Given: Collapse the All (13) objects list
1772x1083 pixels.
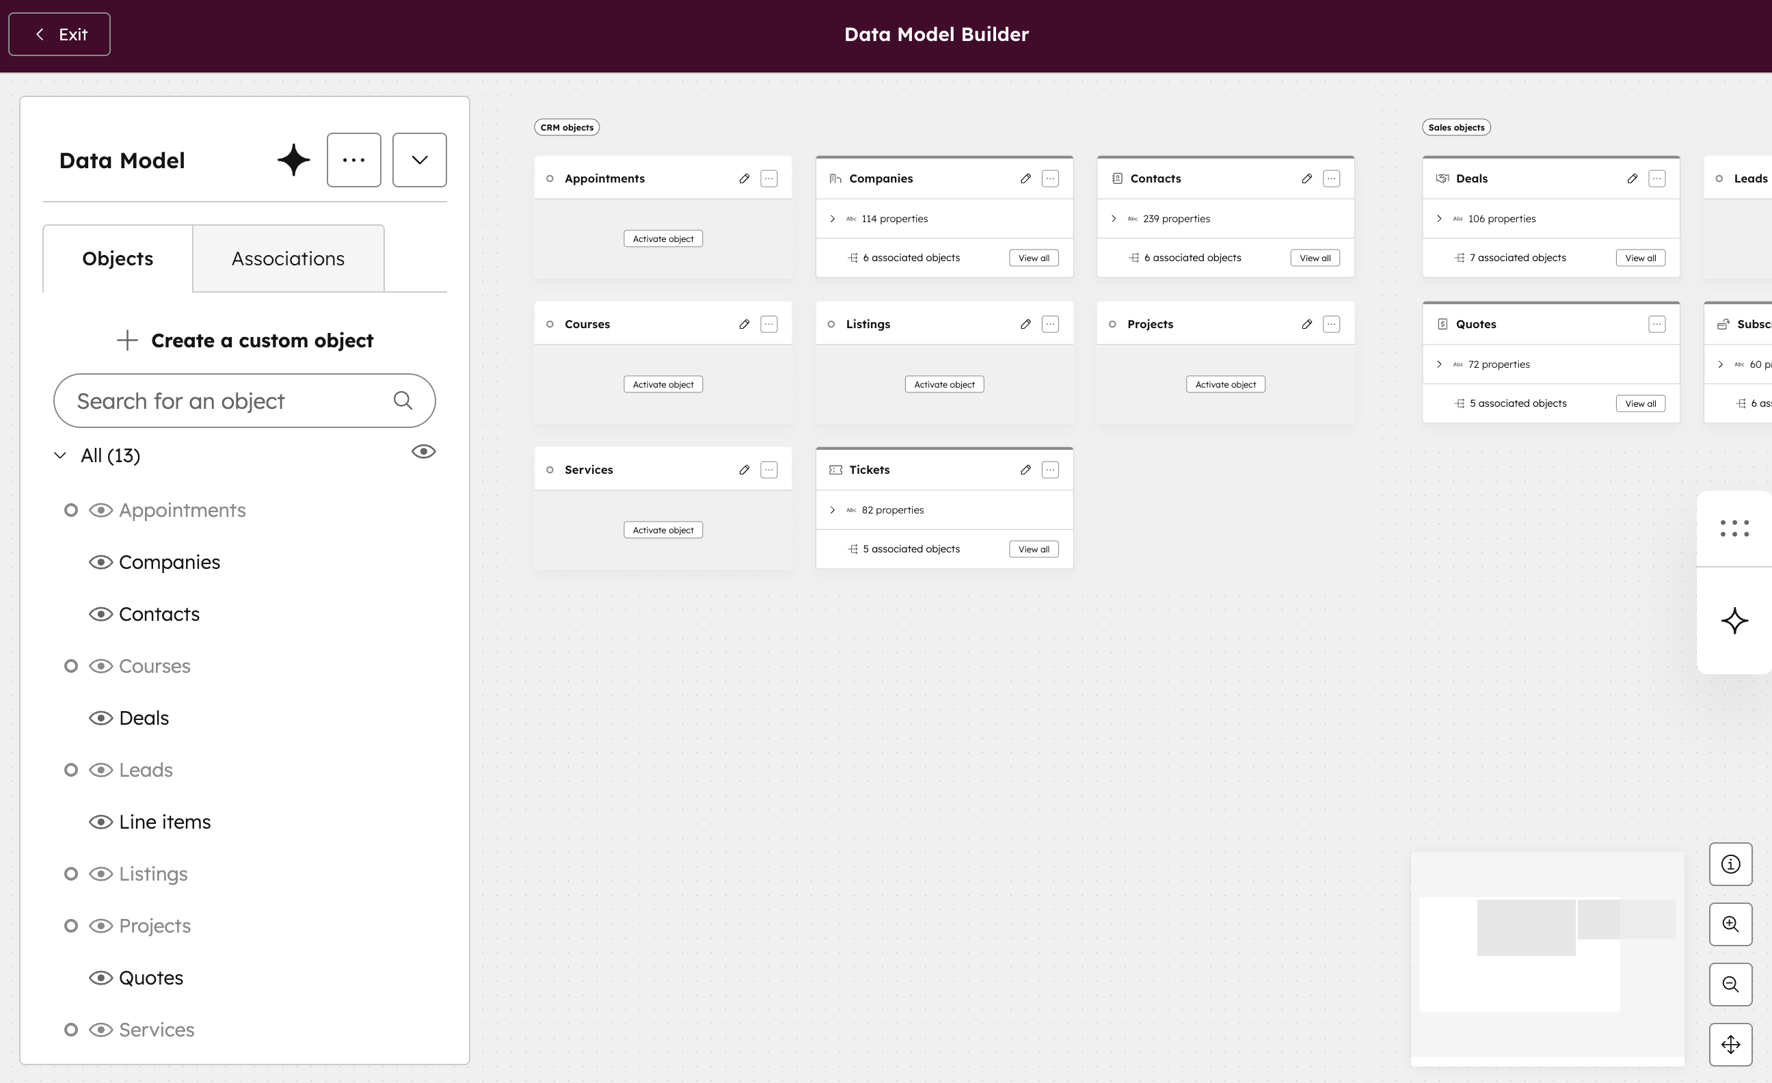Looking at the screenshot, I should tap(60, 455).
